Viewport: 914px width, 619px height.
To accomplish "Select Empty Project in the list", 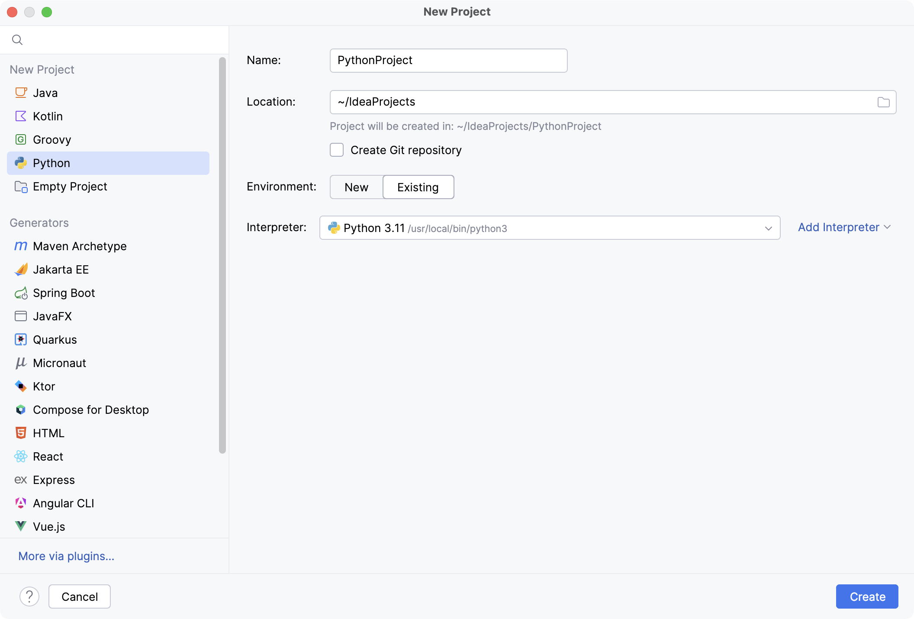I will tap(70, 187).
